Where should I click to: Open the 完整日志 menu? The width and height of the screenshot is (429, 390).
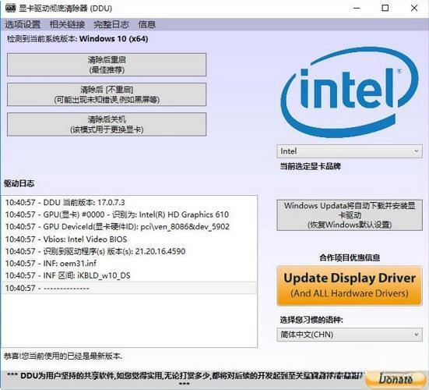point(111,24)
